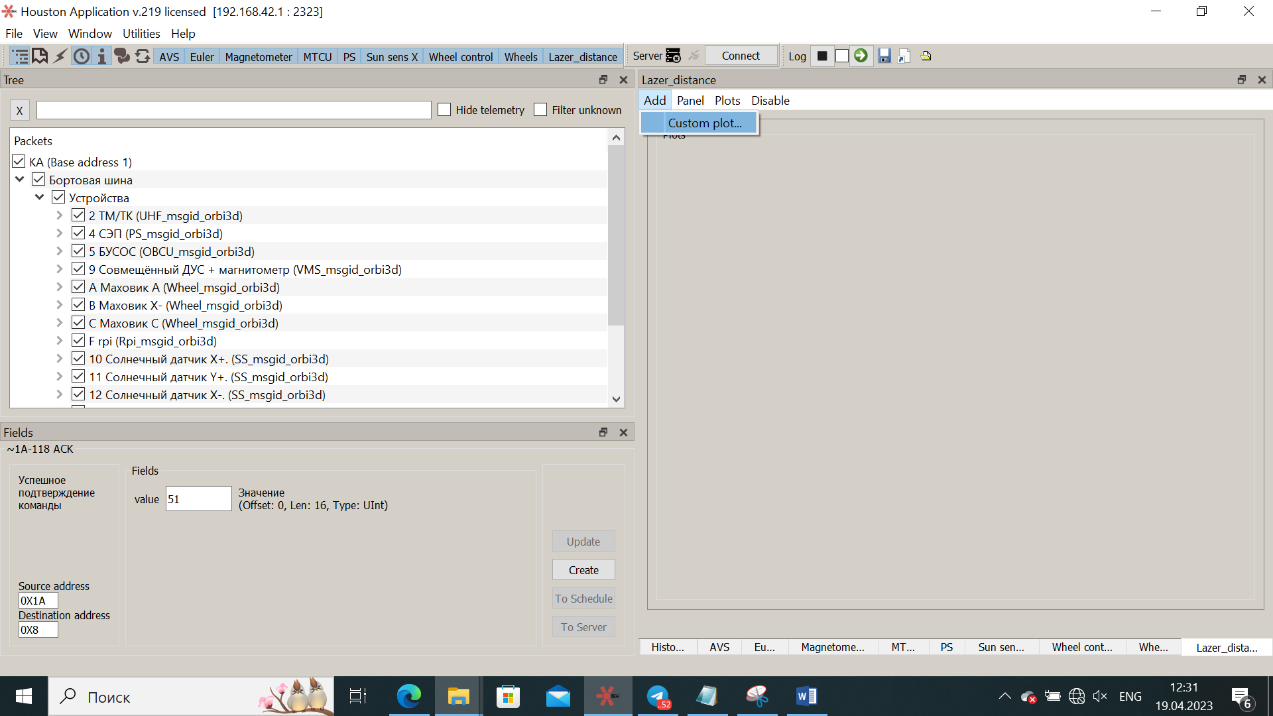Click the clock toolbar icon
1273x716 pixels.
click(x=82, y=56)
